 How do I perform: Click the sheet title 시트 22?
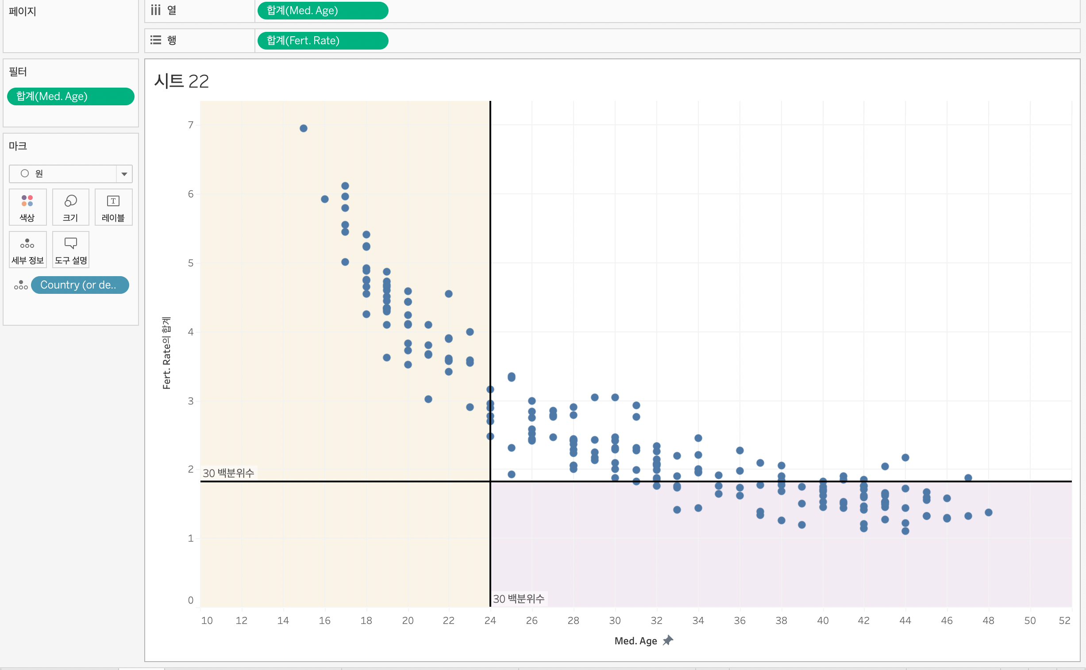(181, 81)
